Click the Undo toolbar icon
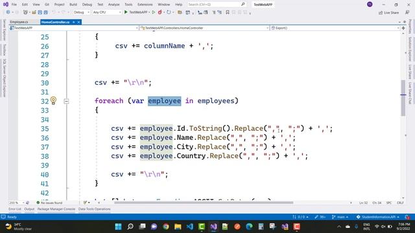Viewport: 415px width, 233px height. (54, 12)
